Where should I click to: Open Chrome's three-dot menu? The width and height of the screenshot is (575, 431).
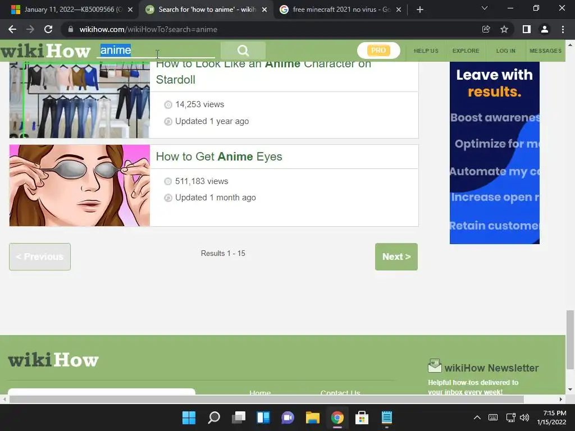point(563,29)
